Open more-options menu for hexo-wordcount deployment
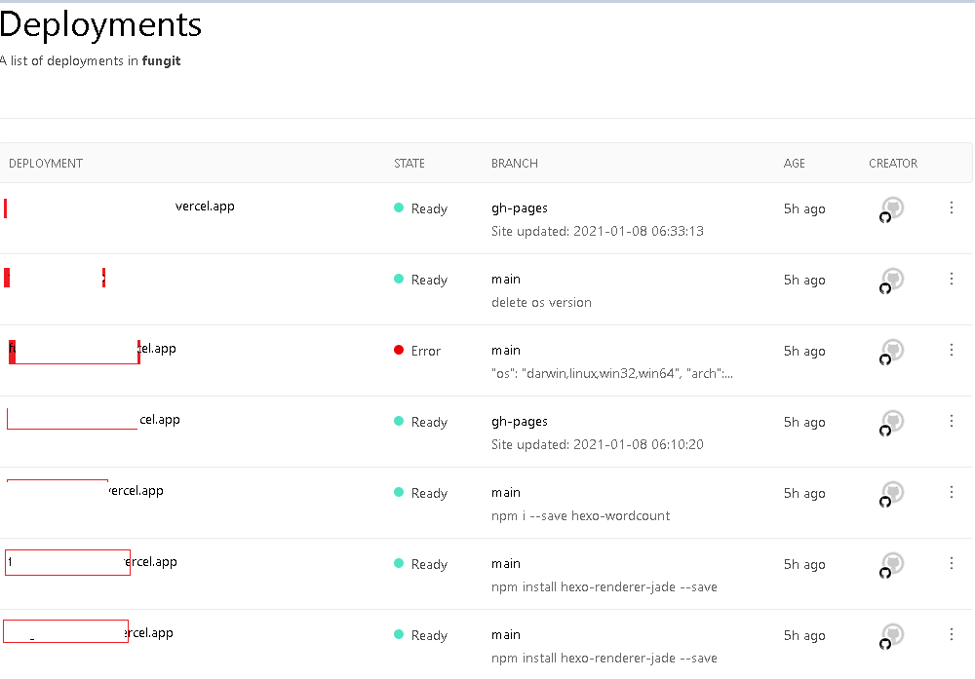The height and width of the screenshot is (679, 975). tap(952, 492)
